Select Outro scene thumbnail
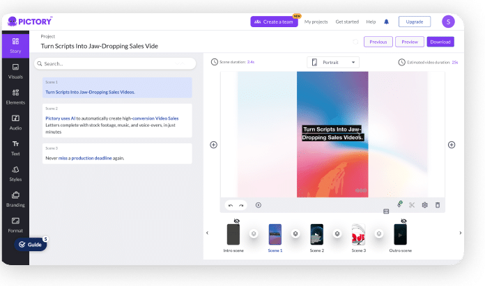Screen dimensions: 485x286 coord(400,235)
